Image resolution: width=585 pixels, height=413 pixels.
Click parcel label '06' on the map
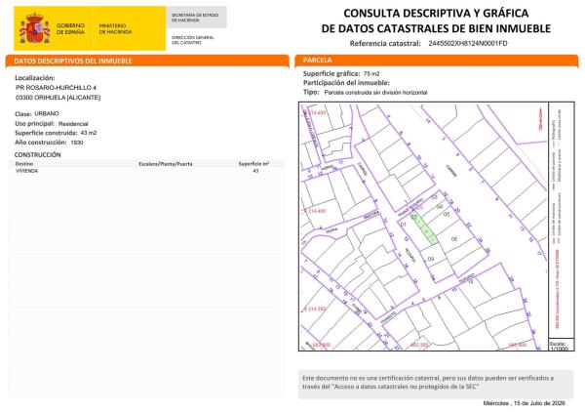[x=454, y=239]
